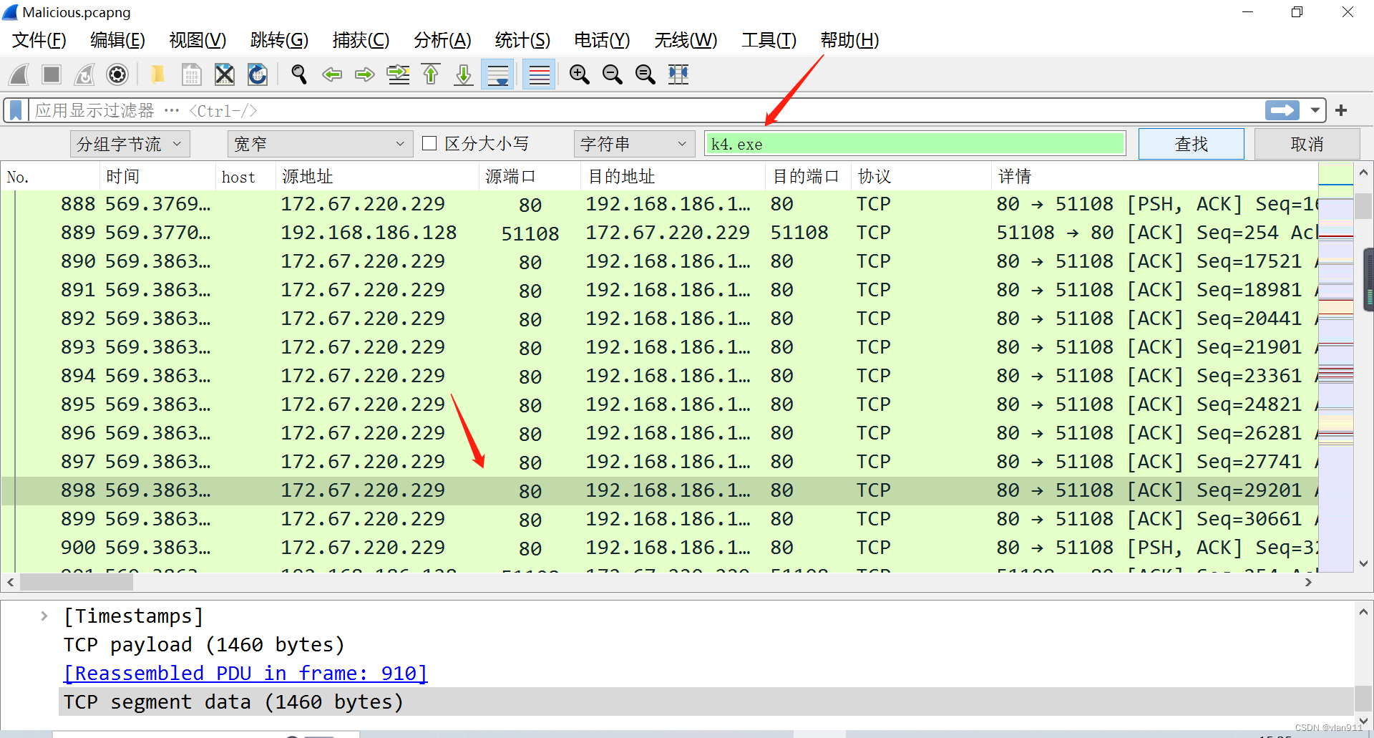Click the packet list vertical scrollbar thumb
Viewport: 1374px width, 738px height.
point(1363,205)
